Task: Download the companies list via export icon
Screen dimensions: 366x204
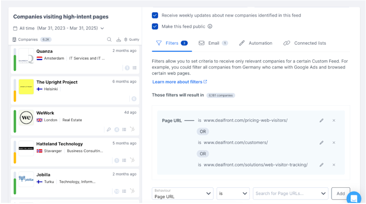Action: tap(119, 39)
